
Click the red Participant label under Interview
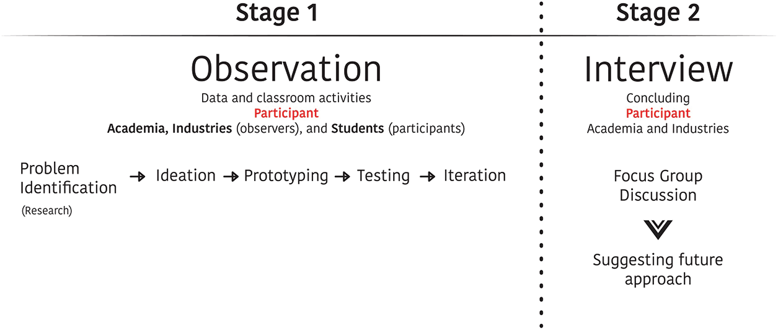(658, 114)
